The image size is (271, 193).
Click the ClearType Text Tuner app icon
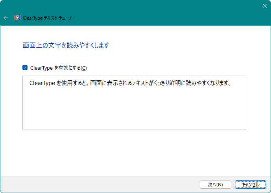(17, 18)
